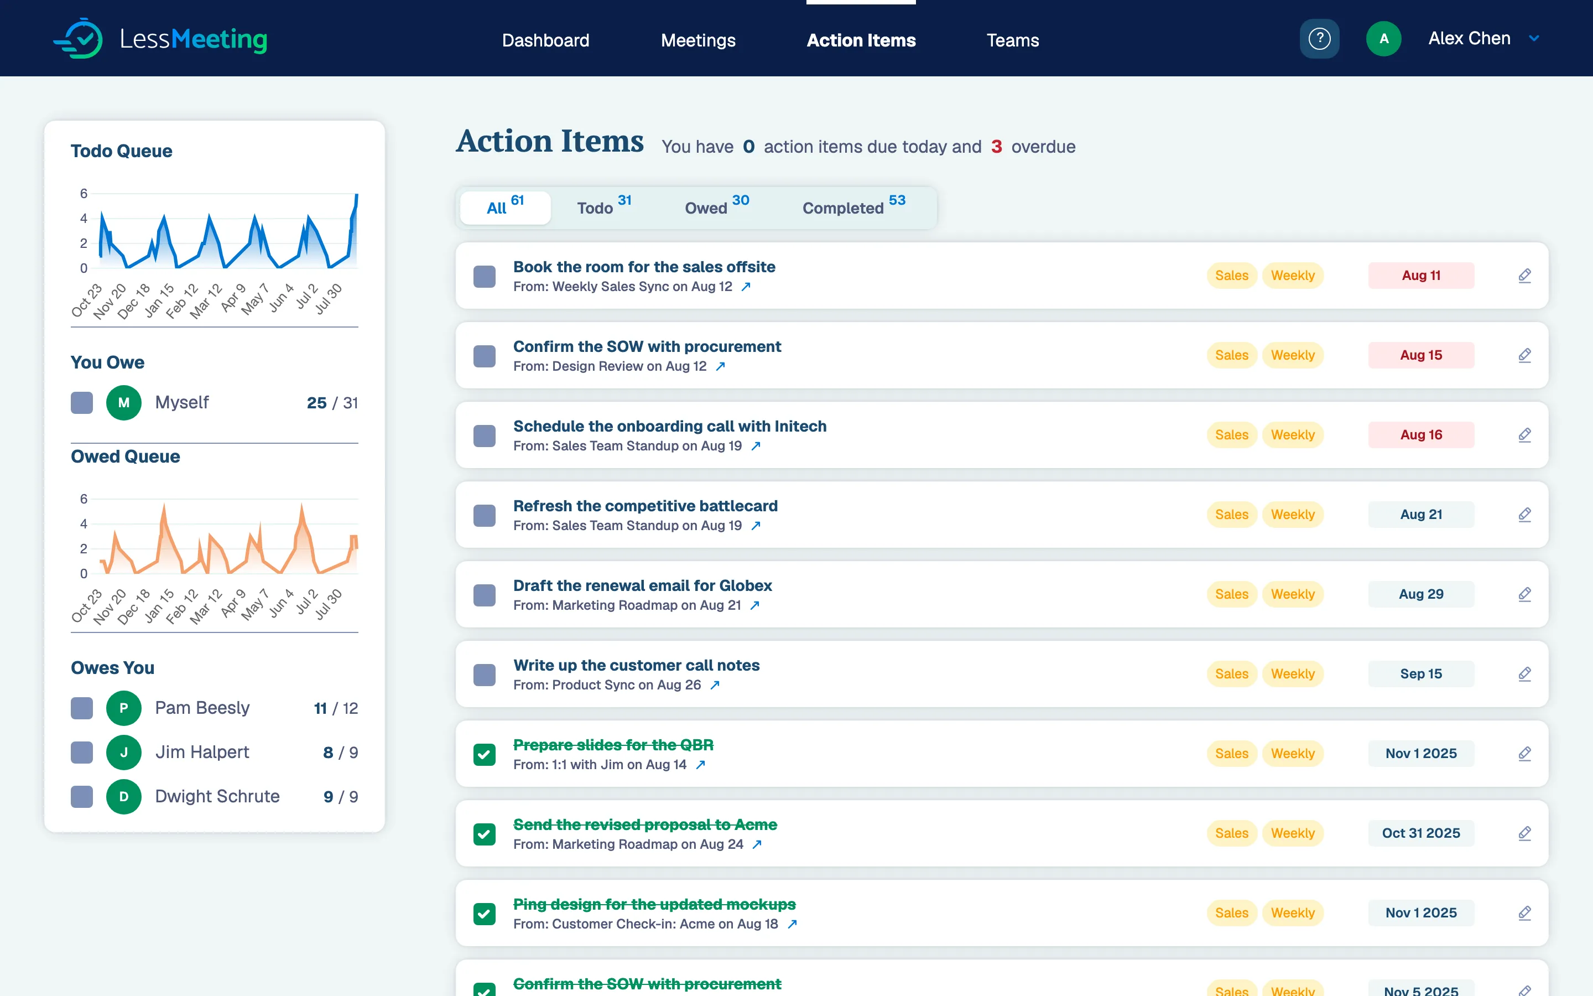This screenshot has height=996, width=1593.
Task: Click Dwight Schrute's avatar badge
Action: 124,796
